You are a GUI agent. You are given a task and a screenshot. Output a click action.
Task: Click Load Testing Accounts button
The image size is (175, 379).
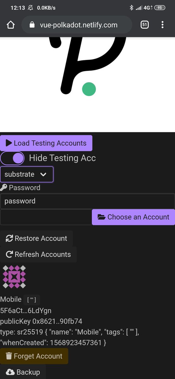[x=46, y=143]
